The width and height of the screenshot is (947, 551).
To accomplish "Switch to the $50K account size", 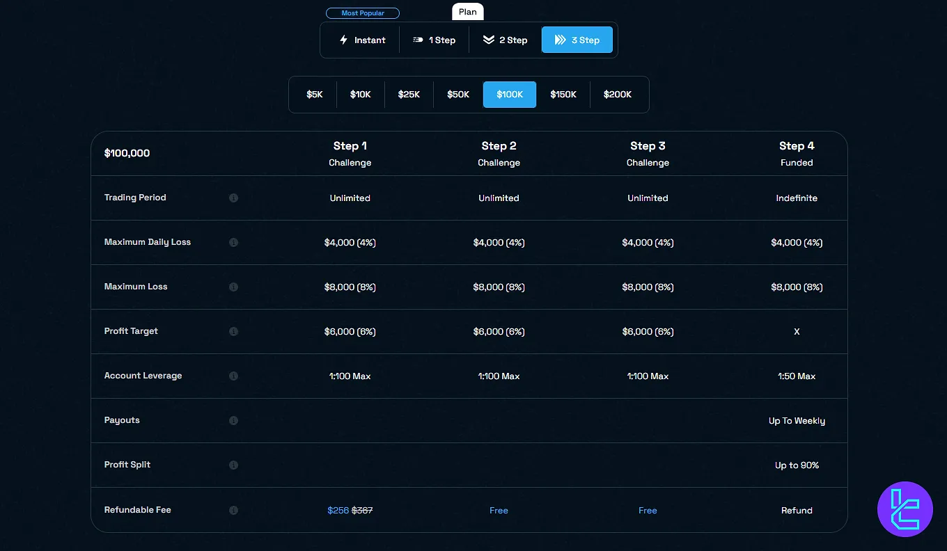I will tap(458, 95).
